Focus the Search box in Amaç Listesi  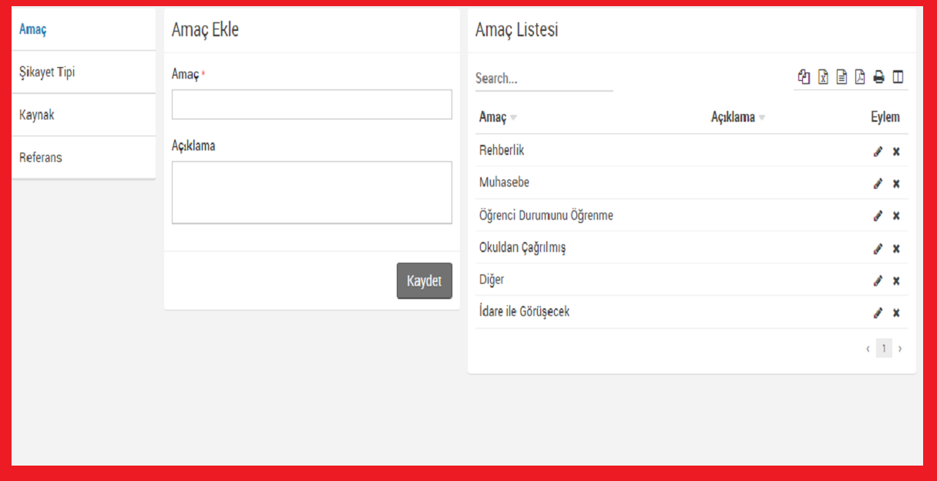click(543, 79)
